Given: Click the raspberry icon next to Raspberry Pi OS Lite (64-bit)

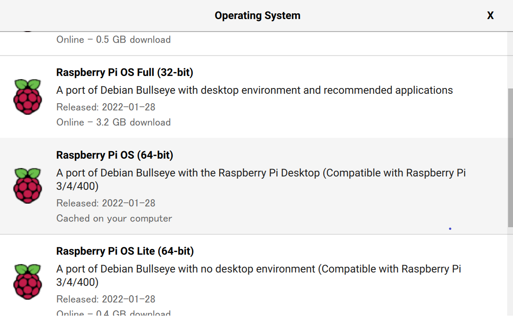Looking at the screenshot, I should (28, 281).
